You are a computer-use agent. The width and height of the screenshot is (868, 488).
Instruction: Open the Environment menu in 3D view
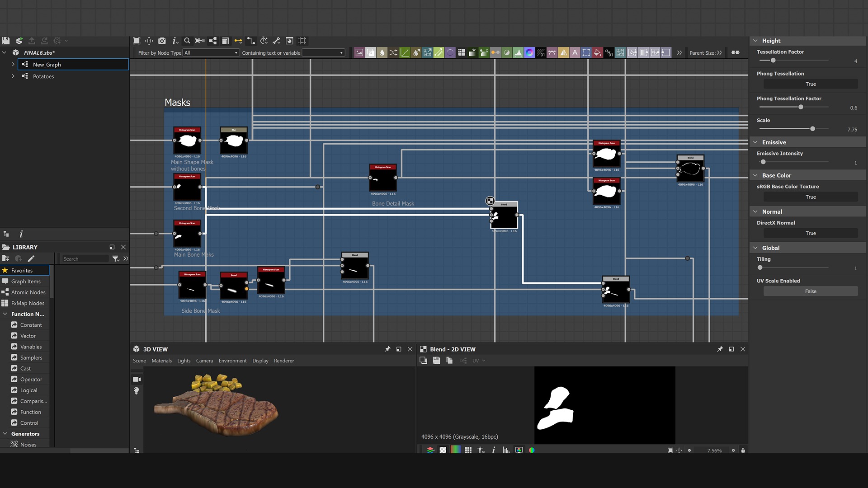pyautogui.click(x=232, y=361)
